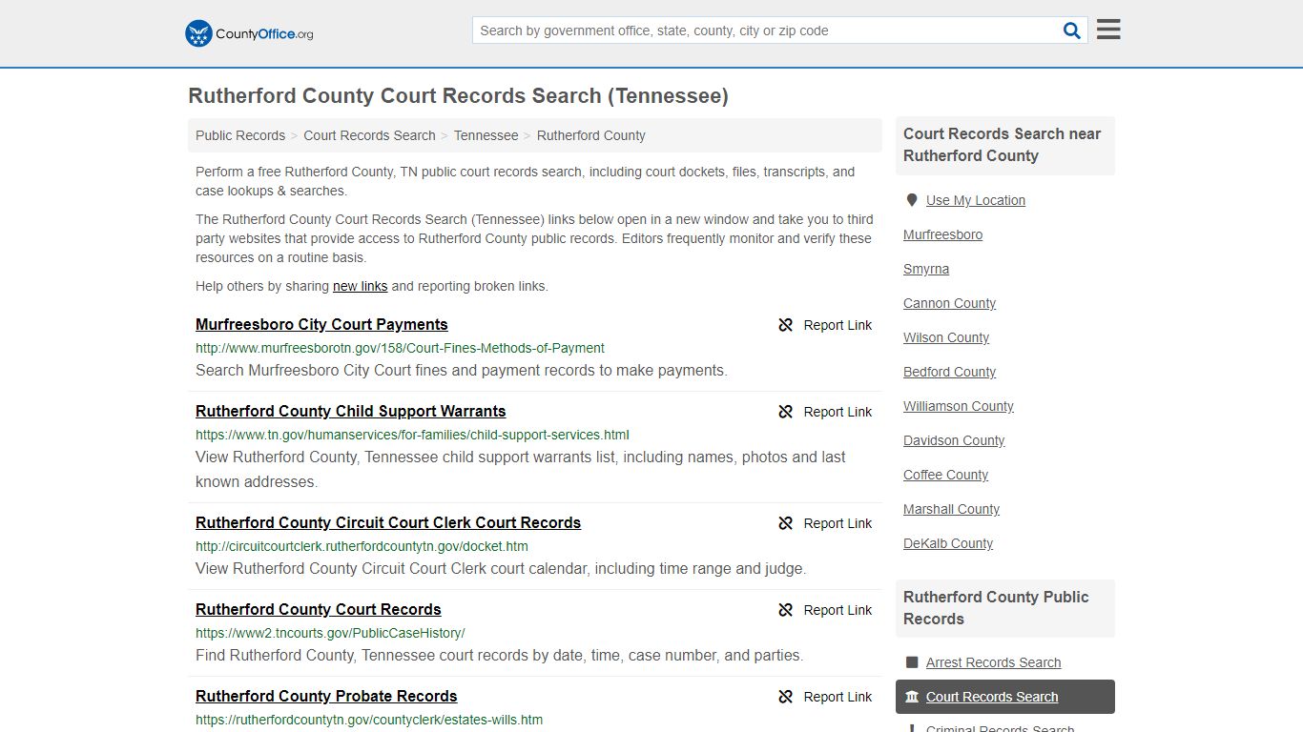Screen dimensions: 1303x732
Task: Click broken-link icon by Murfreesboro City Court Payments
Action: point(785,325)
